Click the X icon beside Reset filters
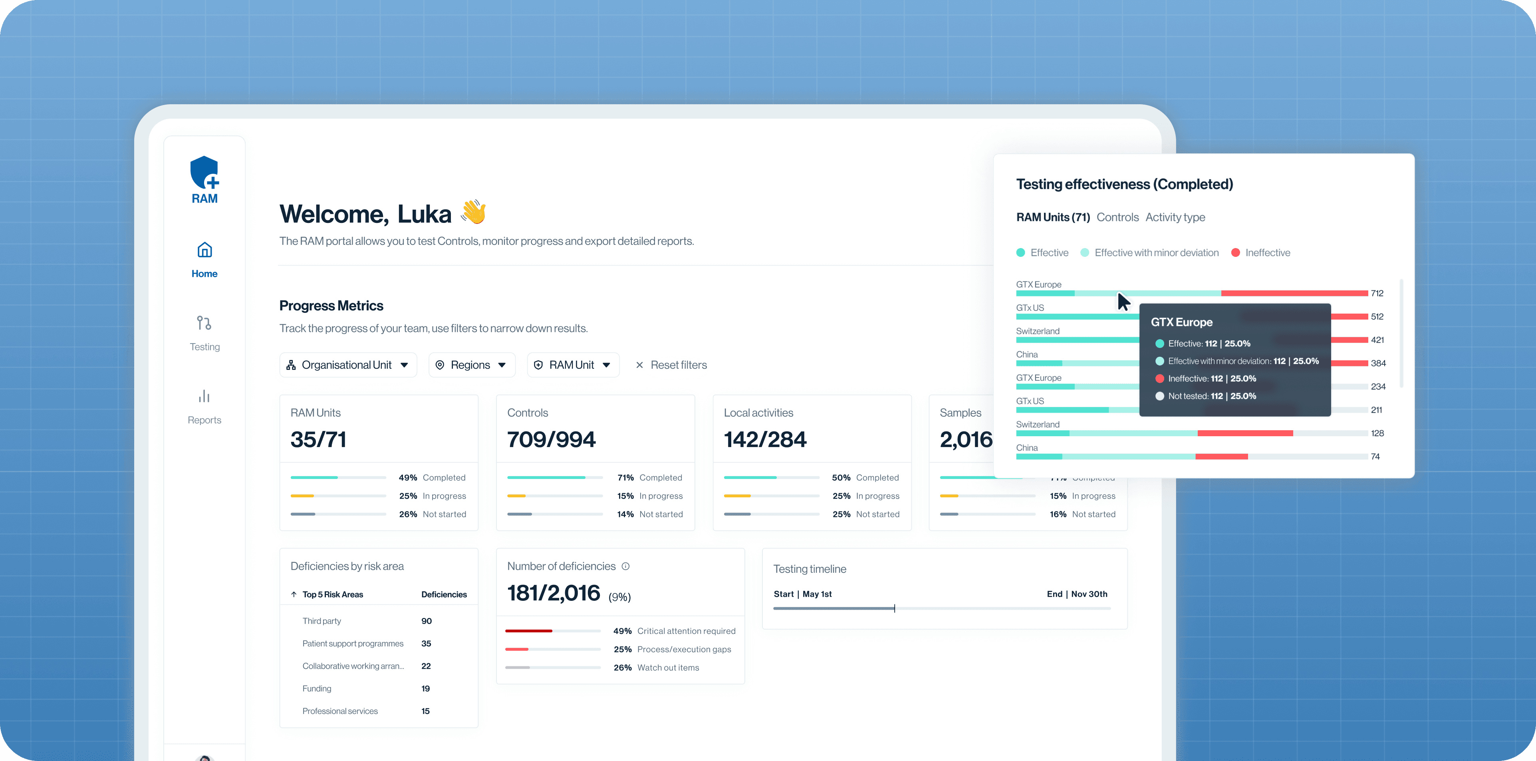Screen dimensions: 1536x761 tap(639, 365)
